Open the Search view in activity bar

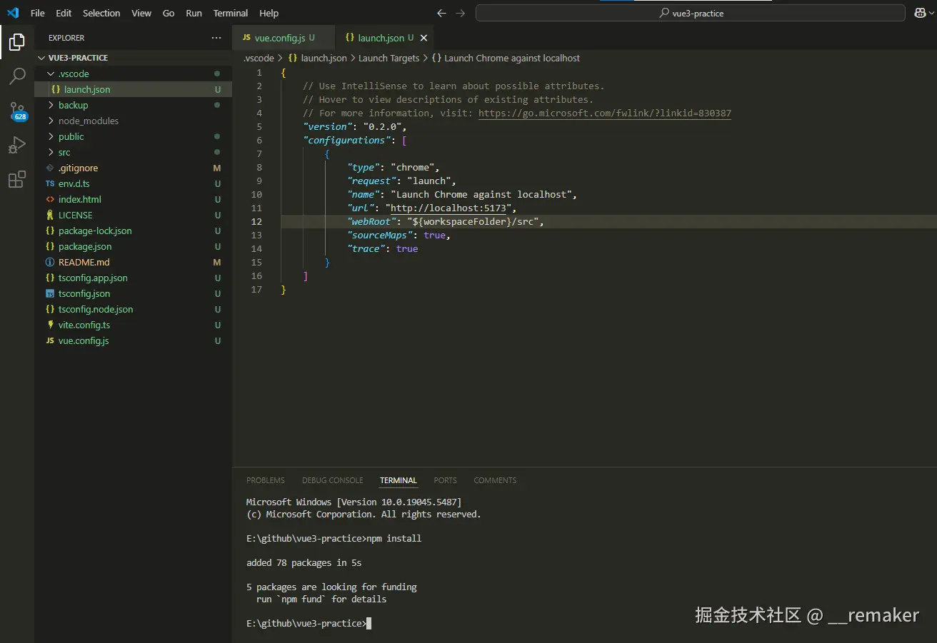coord(17,76)
